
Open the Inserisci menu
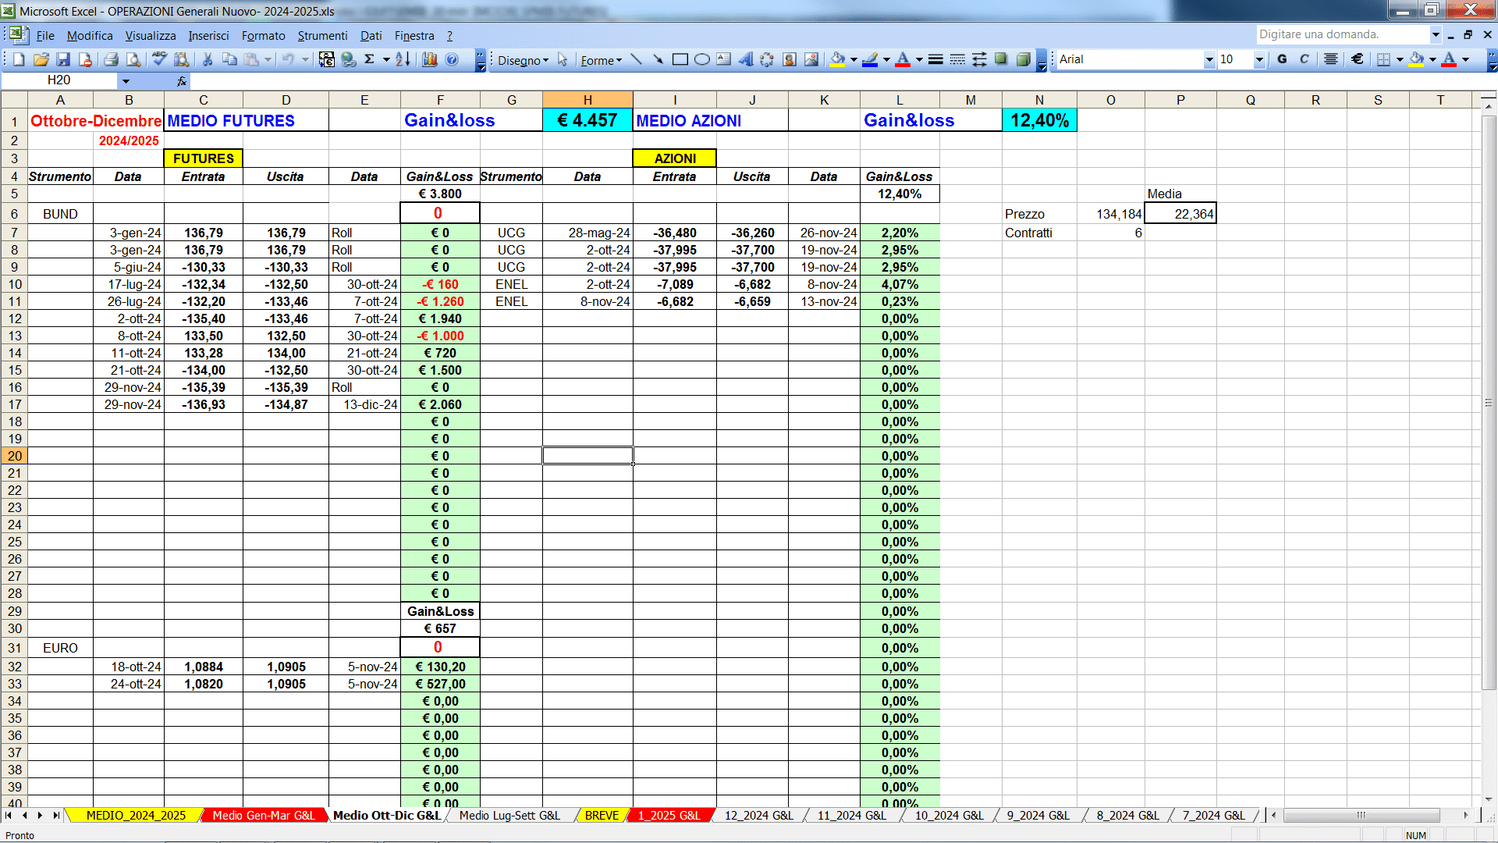[208, 36]
